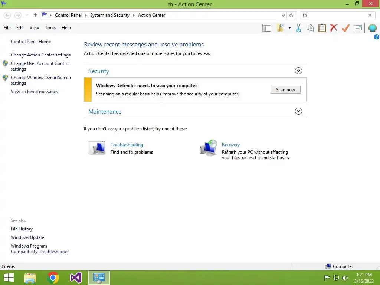The image size is (380, 285).
Task: Open View archived messages
Action: coord(34,92)
